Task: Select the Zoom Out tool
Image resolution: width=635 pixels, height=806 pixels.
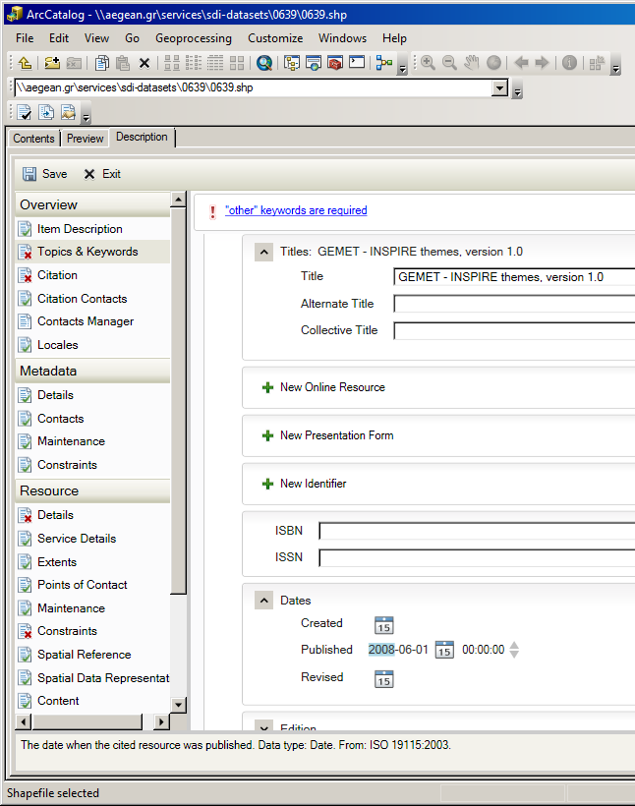Action: coord(449,63)
